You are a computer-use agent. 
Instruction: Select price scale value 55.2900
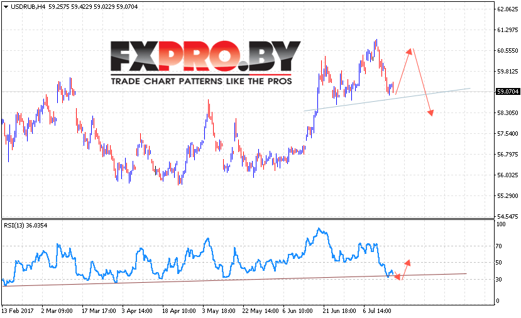pyautogui.click(x=507, y=195)
